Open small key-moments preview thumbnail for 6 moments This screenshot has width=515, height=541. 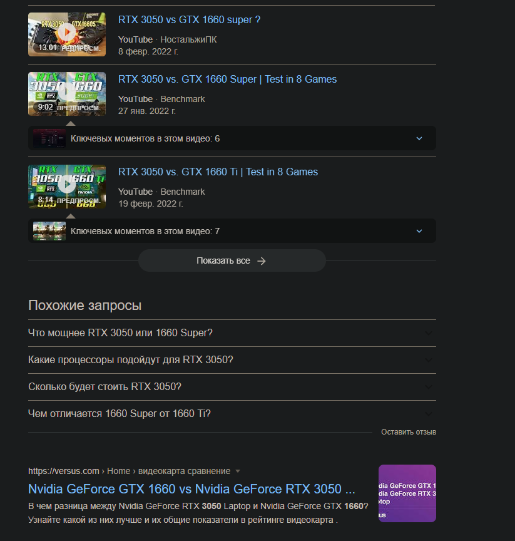pos(49,138)
